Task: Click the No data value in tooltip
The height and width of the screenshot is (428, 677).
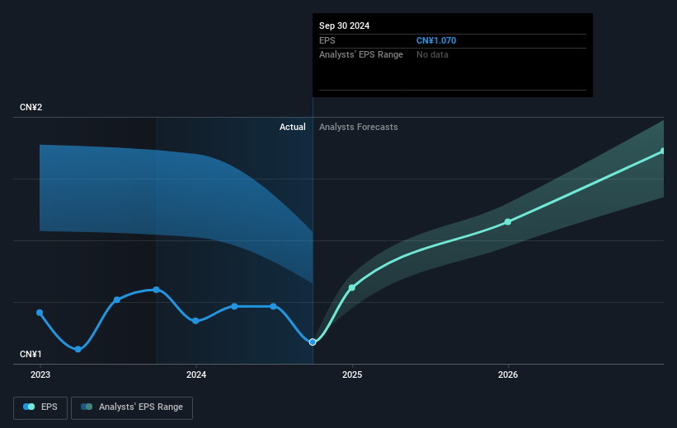Action: [x=432, y=55]
